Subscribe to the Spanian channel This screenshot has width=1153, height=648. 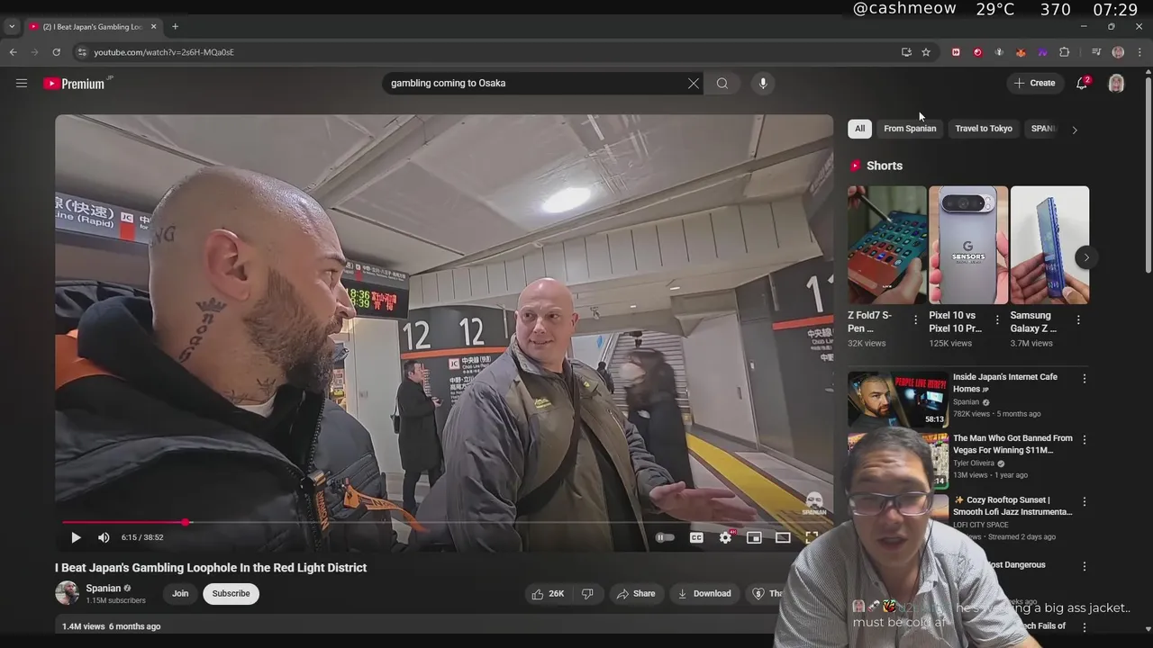click(231, 593)
